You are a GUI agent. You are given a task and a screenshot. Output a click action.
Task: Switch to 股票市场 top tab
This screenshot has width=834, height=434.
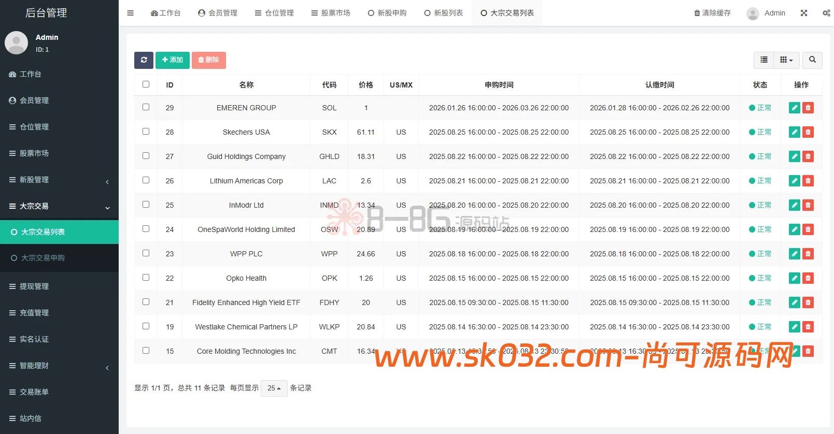[331, 13]
